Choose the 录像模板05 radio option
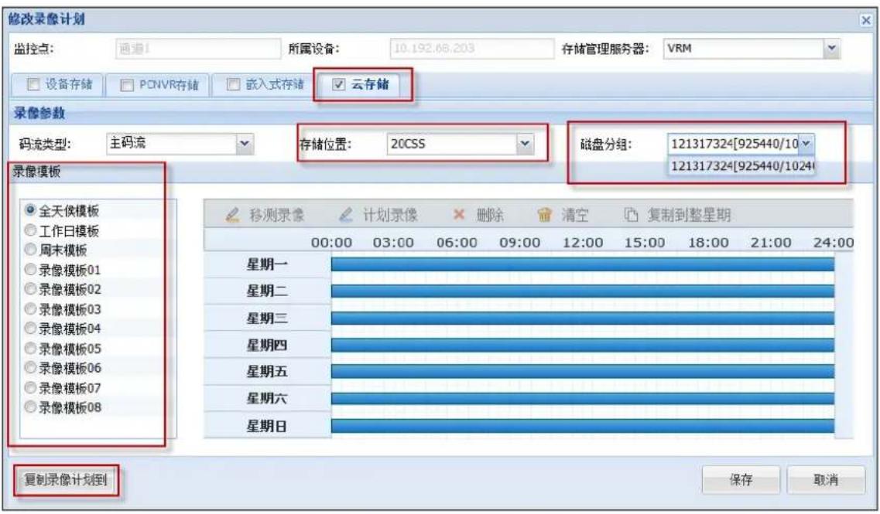 pyautogui.click(x=30, y=348)
